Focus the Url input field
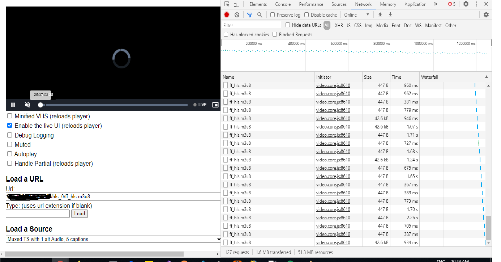The image size is (501, 262). click(x=112, y=197)
